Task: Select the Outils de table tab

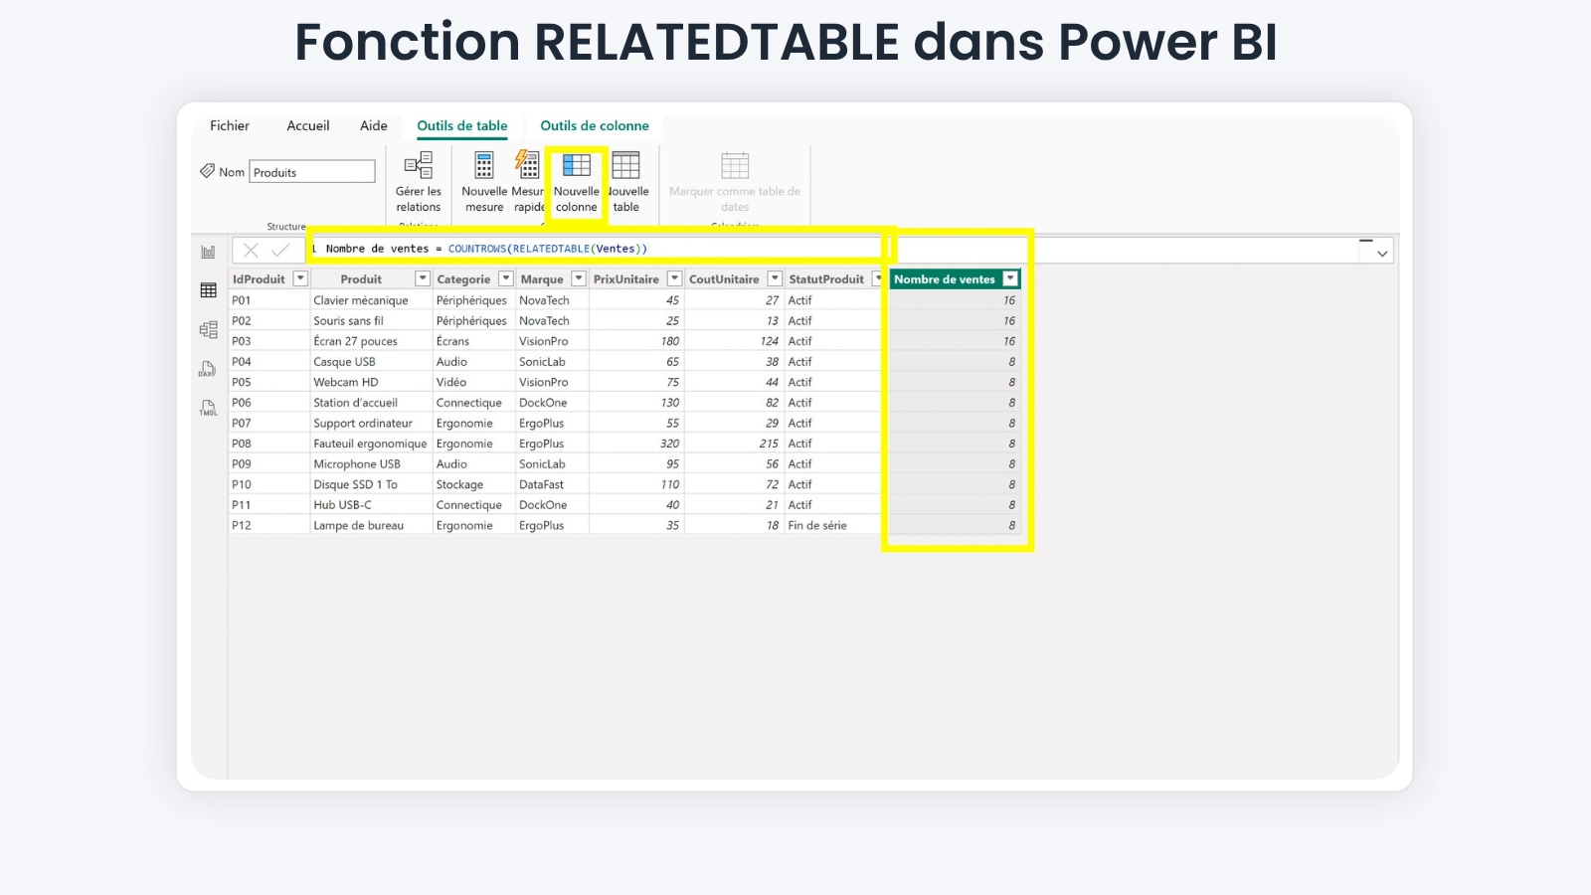Action: (462, 125)
